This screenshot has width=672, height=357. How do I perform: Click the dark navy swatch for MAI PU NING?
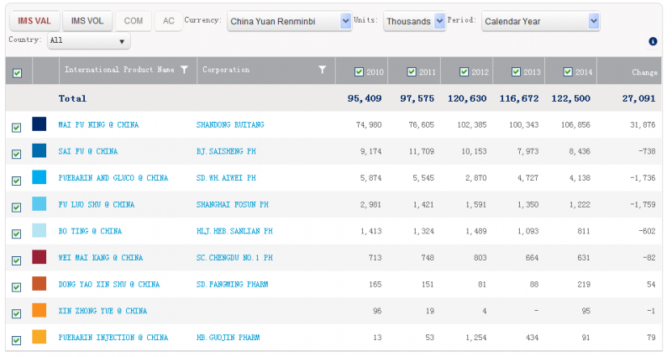point(39,123)
